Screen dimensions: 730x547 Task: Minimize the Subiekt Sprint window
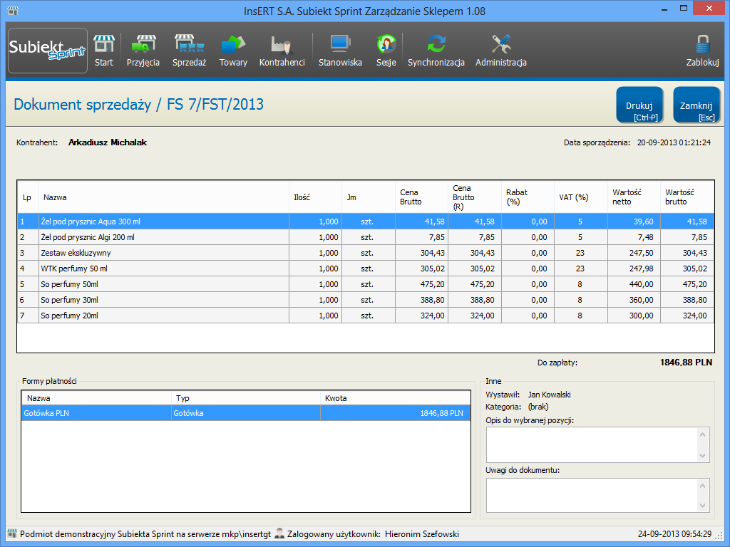[664, 9]
